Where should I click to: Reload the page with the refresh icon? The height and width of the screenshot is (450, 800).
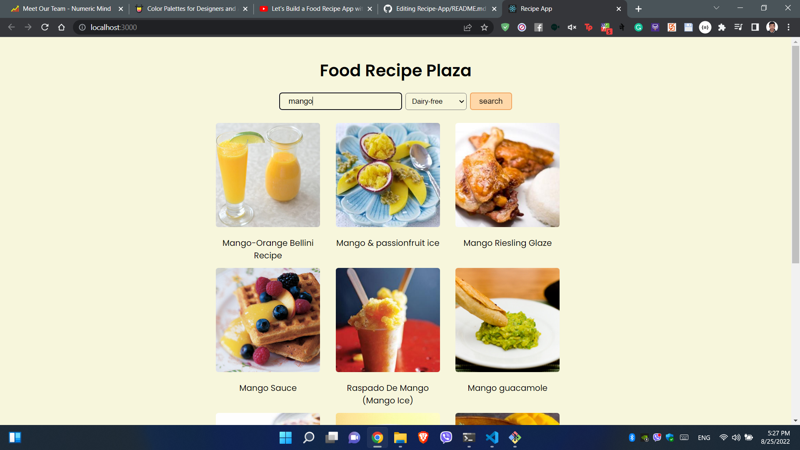pos(45,27)
